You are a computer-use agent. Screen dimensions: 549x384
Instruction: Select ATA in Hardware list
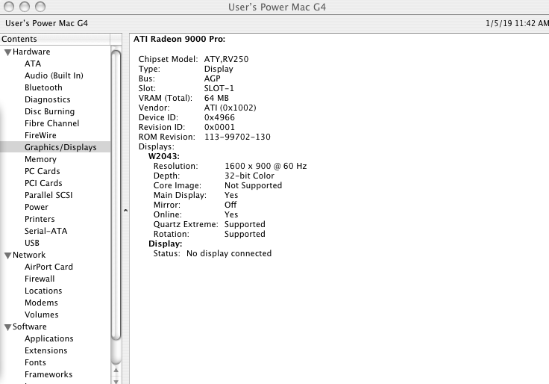coord(33,64)
